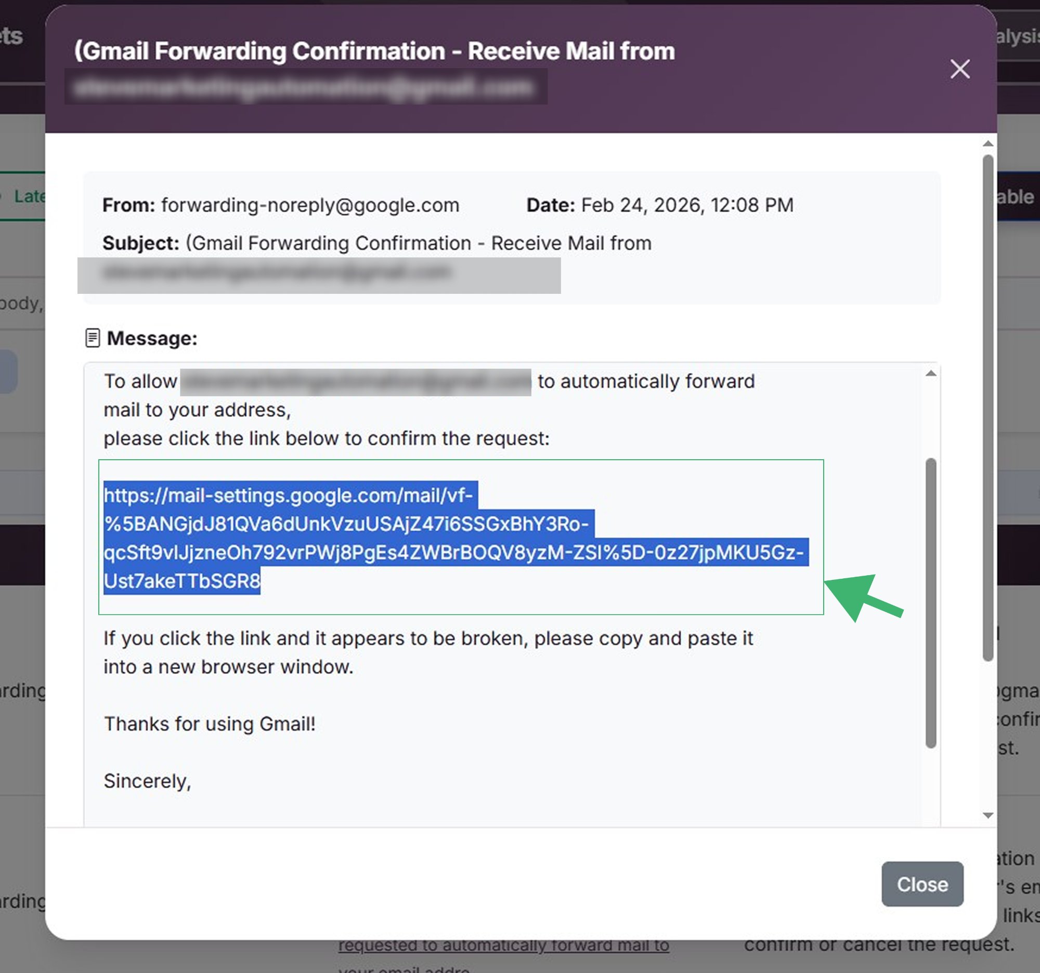Click the Gmail Forwarding Confirmation dialog title
The width and height of the screenshot is (1040, 973).
click(374, 51)
